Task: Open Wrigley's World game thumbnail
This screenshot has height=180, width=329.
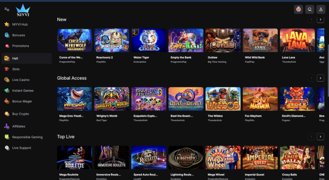Action: click(111, 99)
